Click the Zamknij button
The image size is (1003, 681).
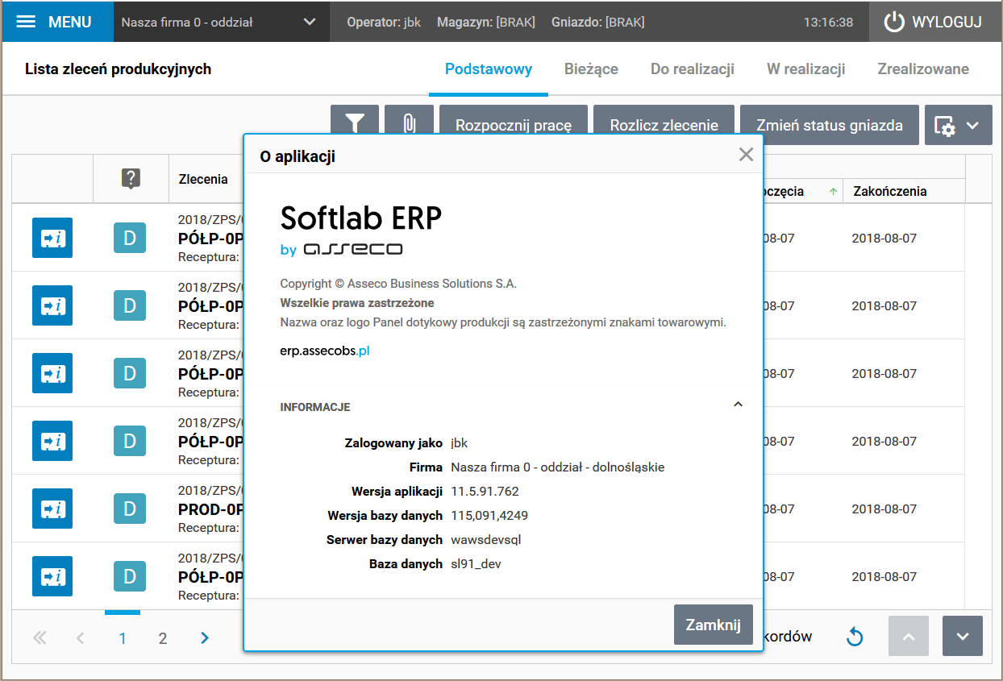[x=713, y=625]
